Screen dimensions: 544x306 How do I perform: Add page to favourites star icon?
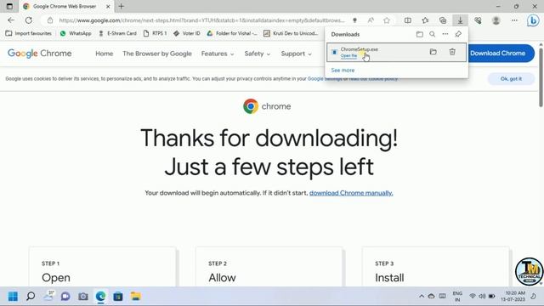point(387,20)
